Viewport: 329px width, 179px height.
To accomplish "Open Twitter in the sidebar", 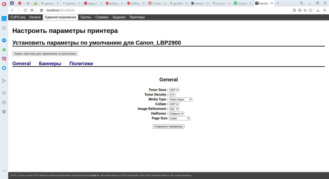I will tap(4, 68).
